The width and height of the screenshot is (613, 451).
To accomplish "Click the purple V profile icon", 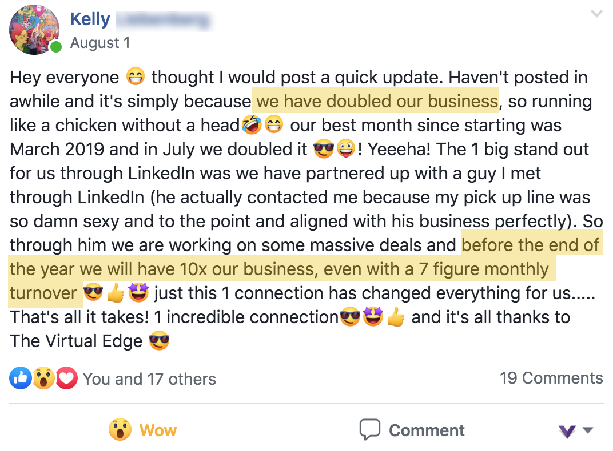I will [567, 431].
